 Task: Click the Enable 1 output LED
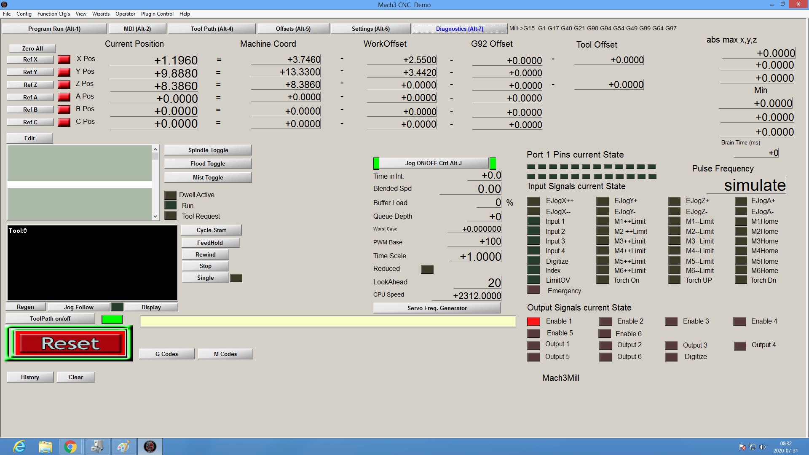point(533,321)
